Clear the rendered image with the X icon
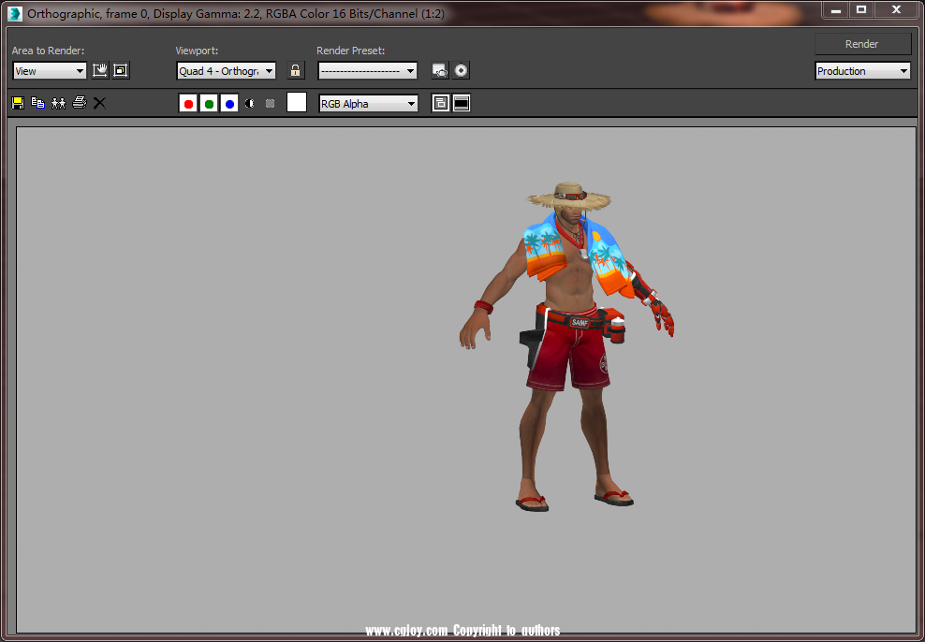The image size is (925, 642). pyautogui.click(x=99, y=103)
